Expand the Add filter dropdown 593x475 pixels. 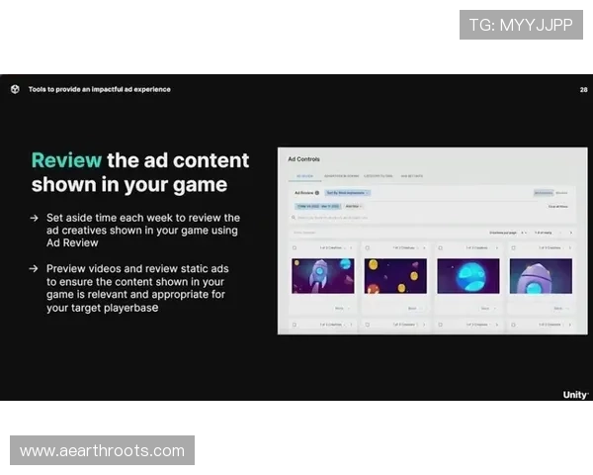click(x=354, y=206)
